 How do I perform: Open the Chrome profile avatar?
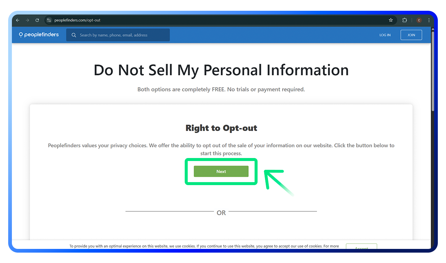pos(418,20)
